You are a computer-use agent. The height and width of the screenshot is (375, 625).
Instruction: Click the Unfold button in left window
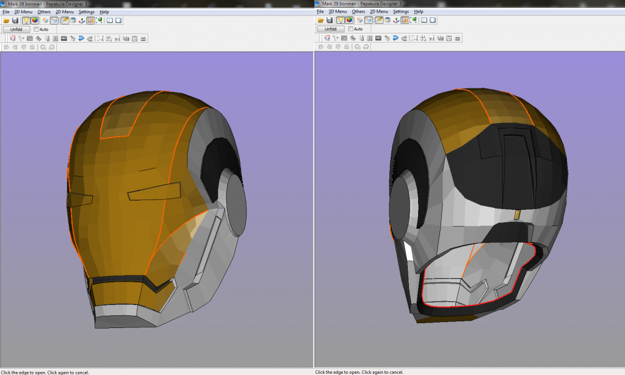pyautogui.click(x=16, y=29)
